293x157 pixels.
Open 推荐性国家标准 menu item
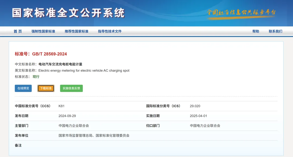(77, 31)
